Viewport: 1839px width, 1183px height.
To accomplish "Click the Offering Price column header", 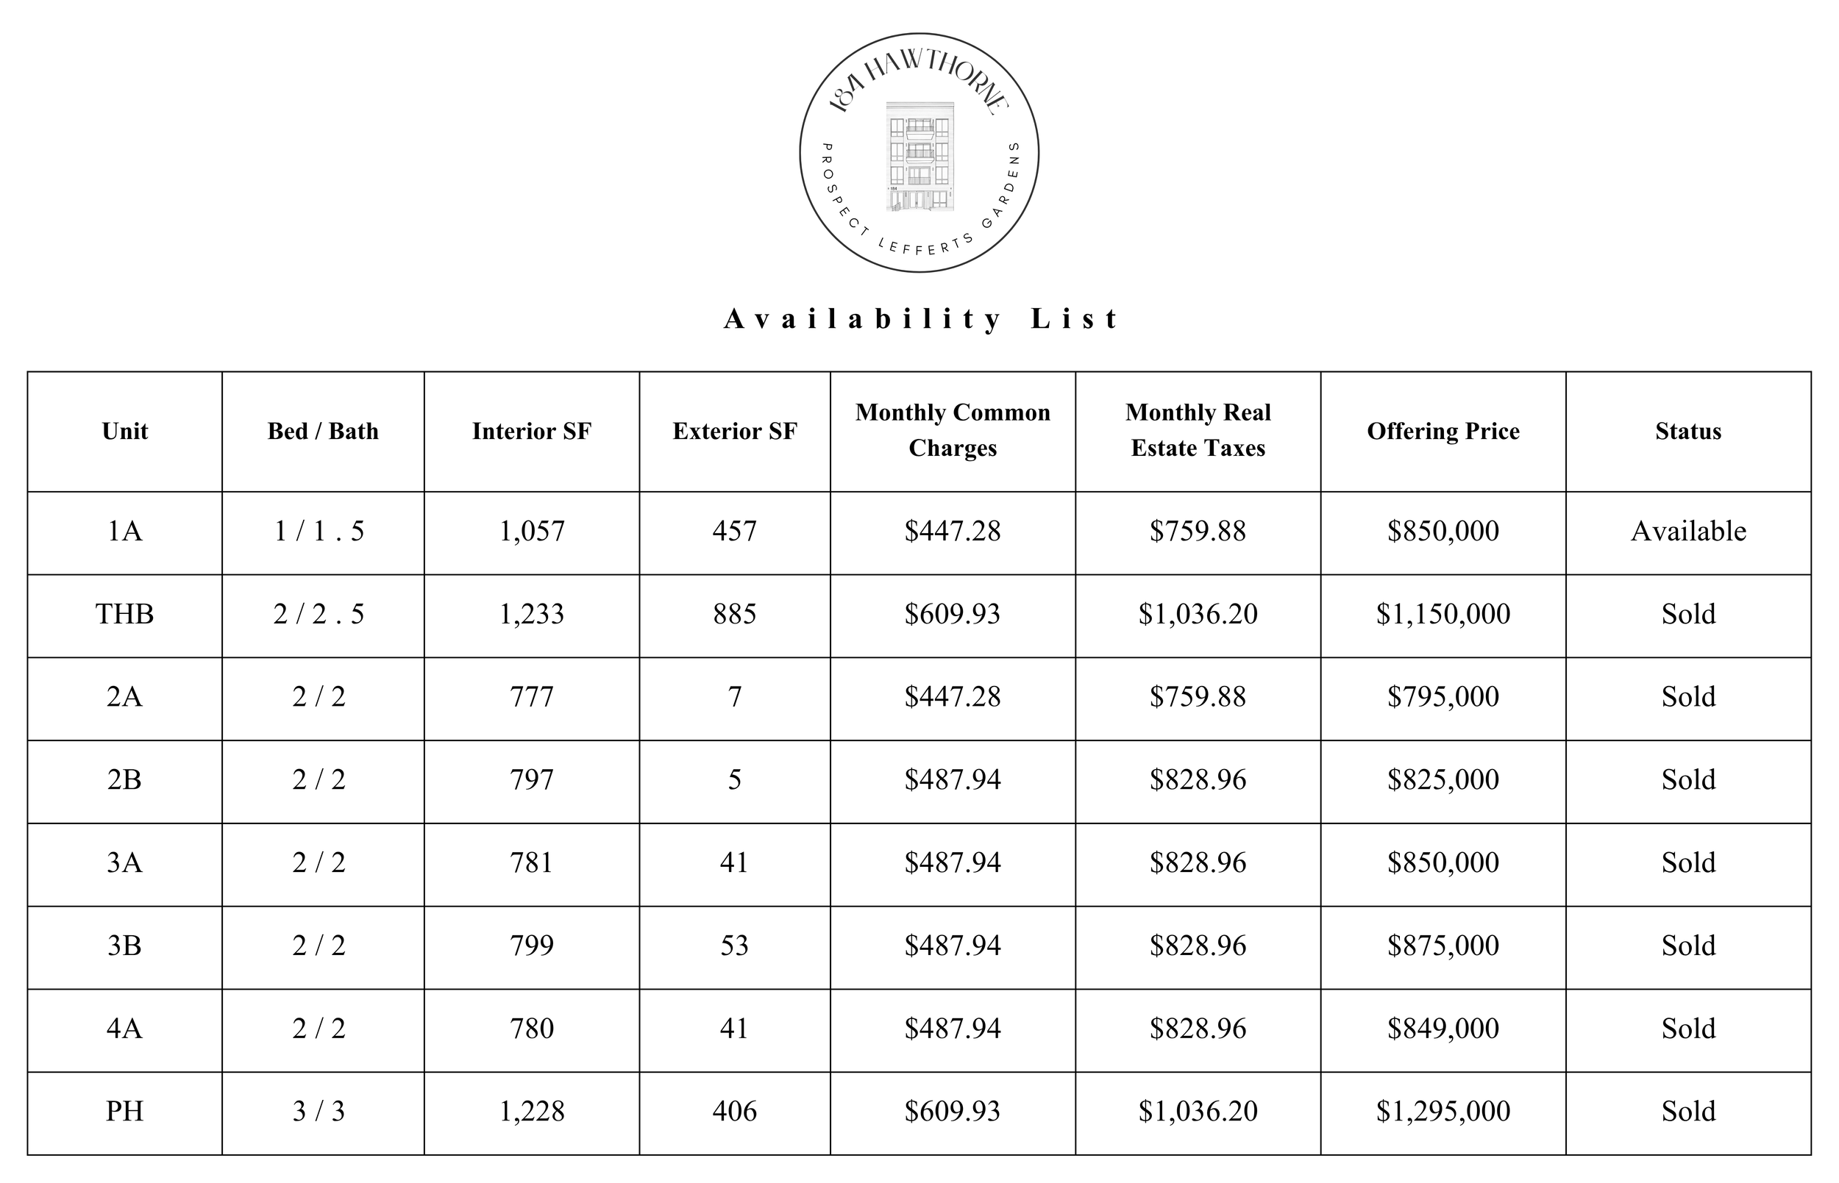I will [x=1443, y=432].
